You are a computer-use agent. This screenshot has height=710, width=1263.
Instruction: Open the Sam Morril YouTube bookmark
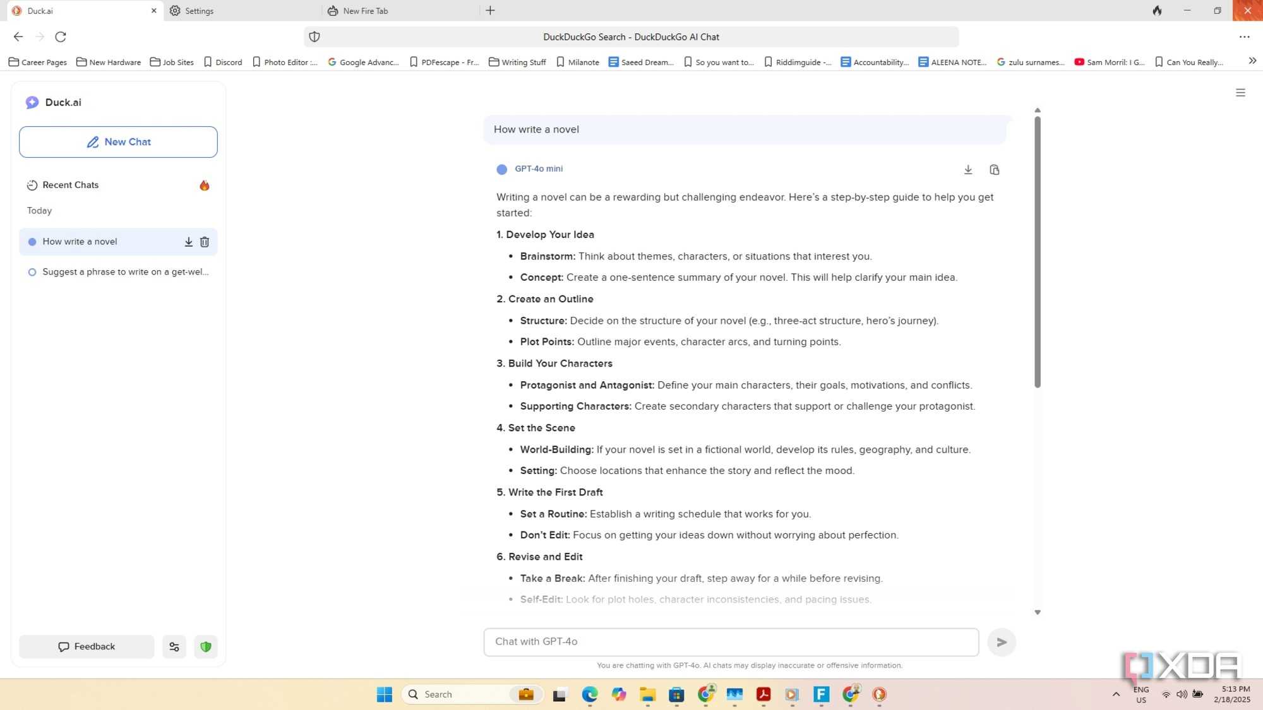click(x=1110, y=62)
